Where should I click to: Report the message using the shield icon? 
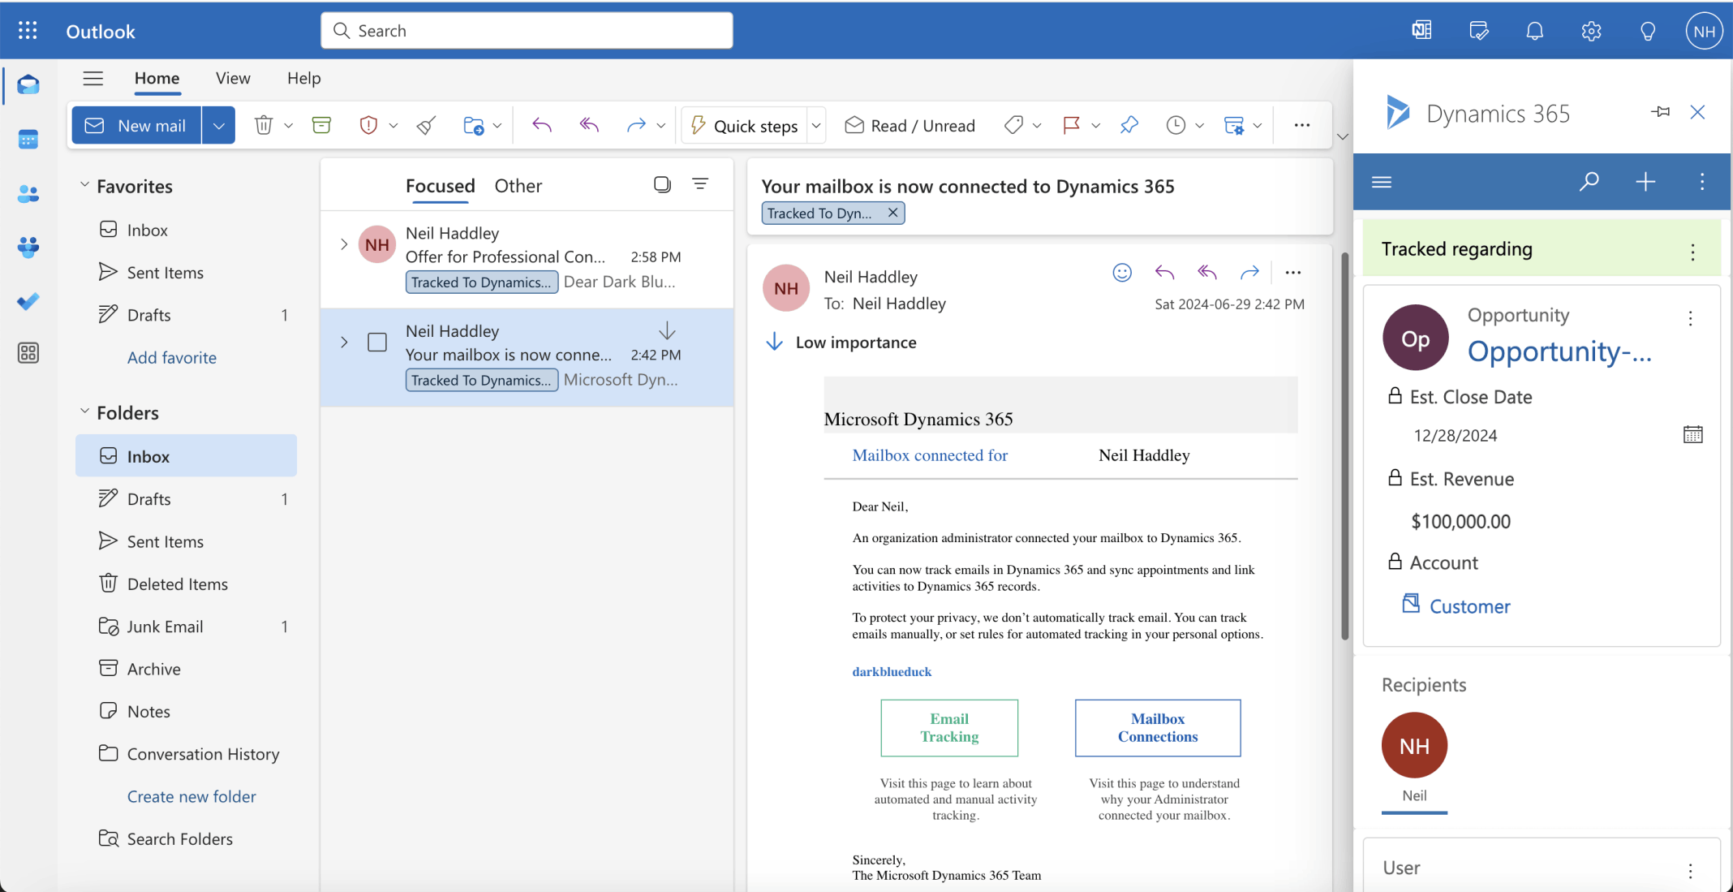[x=368, y=125]
